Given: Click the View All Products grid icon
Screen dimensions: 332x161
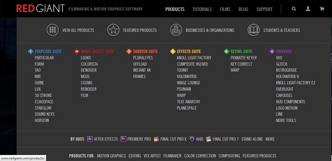Looking at the screenshot, I should tap(52, 30).
